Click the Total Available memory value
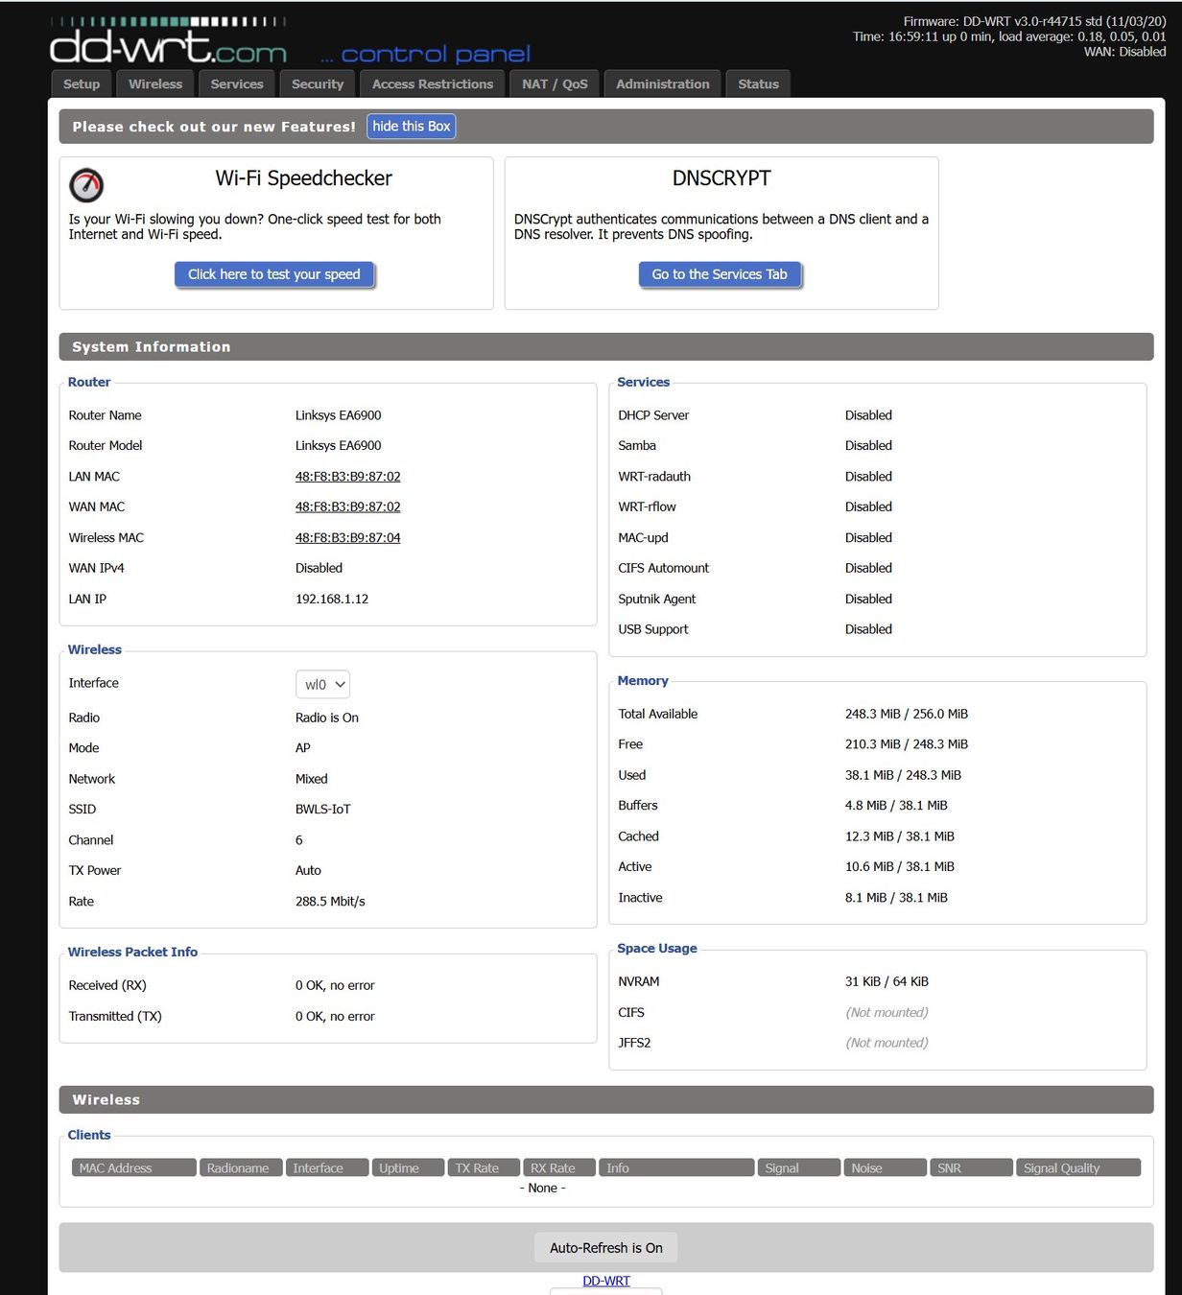Image resolution: width=1182 pixels, height=1295 pixels. tap(907, 714)
